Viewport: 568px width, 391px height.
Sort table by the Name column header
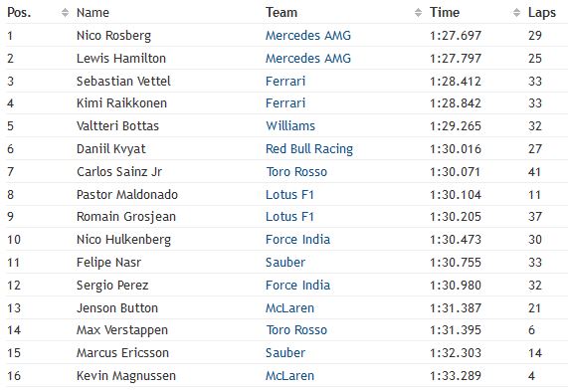tap(93, 13)
